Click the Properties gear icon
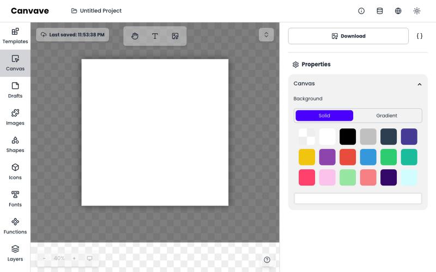This screenshot has height=272, width=436. tap(295, 65)
